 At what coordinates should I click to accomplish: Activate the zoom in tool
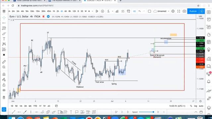(4, 67)
